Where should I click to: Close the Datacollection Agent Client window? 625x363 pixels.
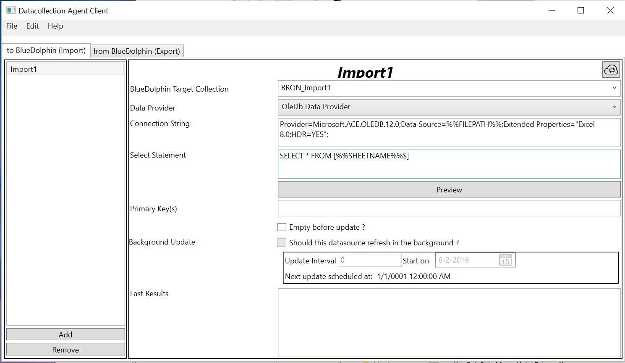610,11
